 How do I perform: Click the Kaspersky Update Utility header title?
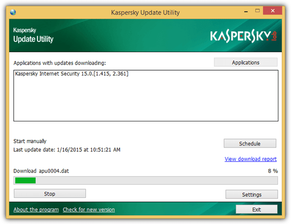pos(33,35)
